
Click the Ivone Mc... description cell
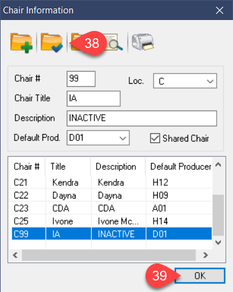(x=118, y=221)
